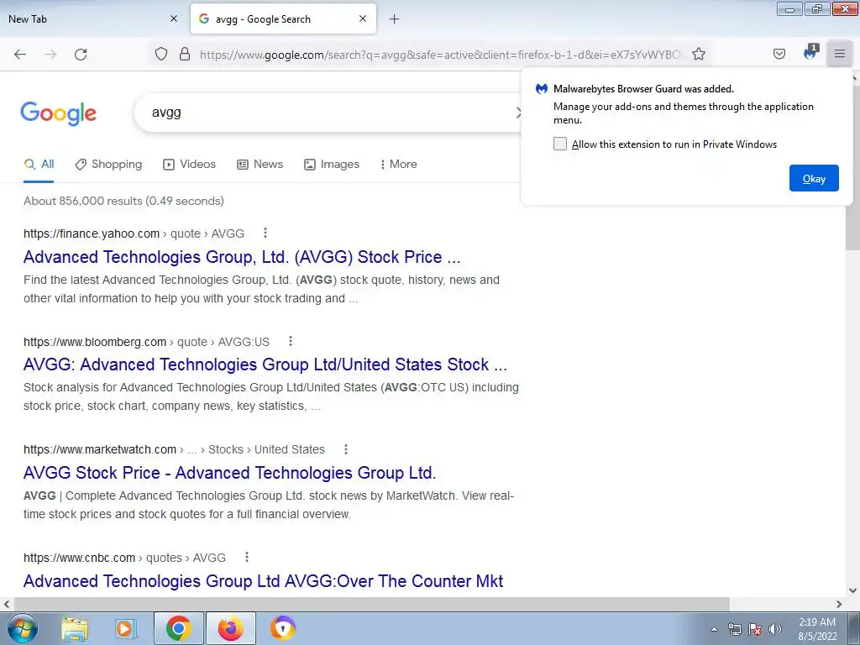Click the horizontal scrollbar left arrow

[7, 604]
